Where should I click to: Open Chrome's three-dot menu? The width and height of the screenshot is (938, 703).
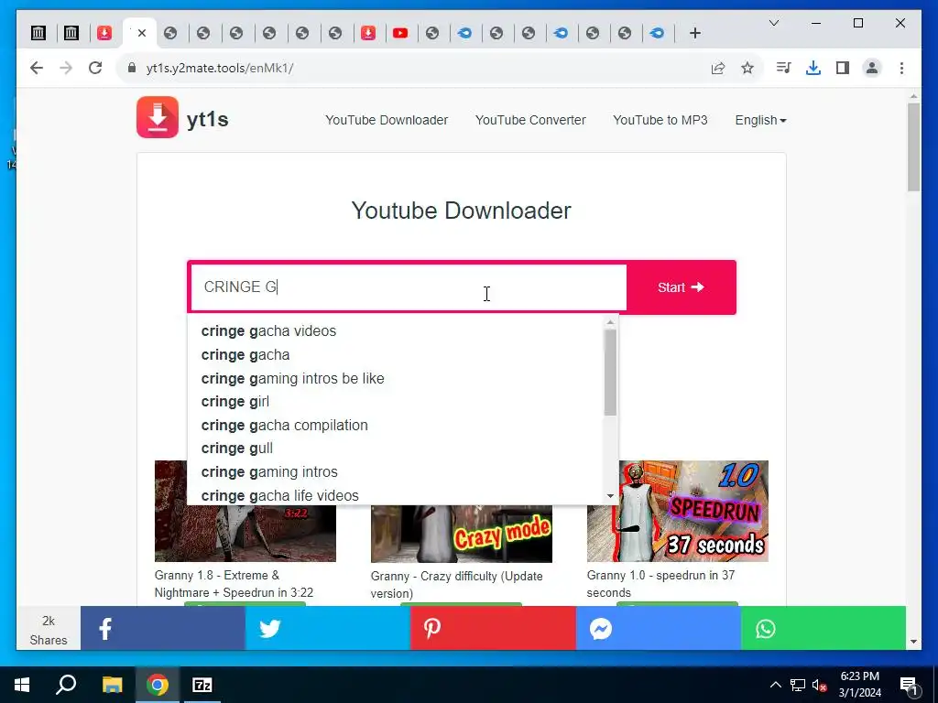(x=901, y=68)
